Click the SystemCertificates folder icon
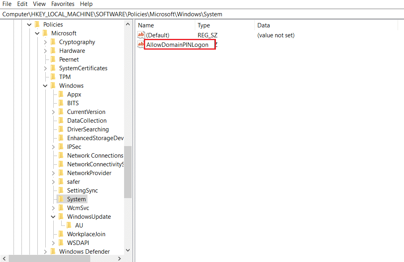 click(x=53, y=68)
